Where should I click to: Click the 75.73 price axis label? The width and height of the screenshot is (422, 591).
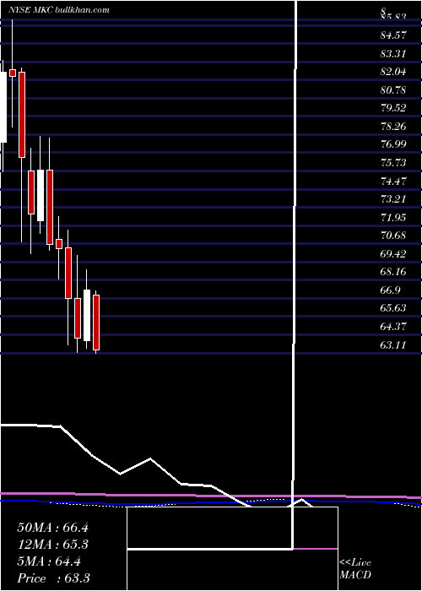tap(393, 162)
